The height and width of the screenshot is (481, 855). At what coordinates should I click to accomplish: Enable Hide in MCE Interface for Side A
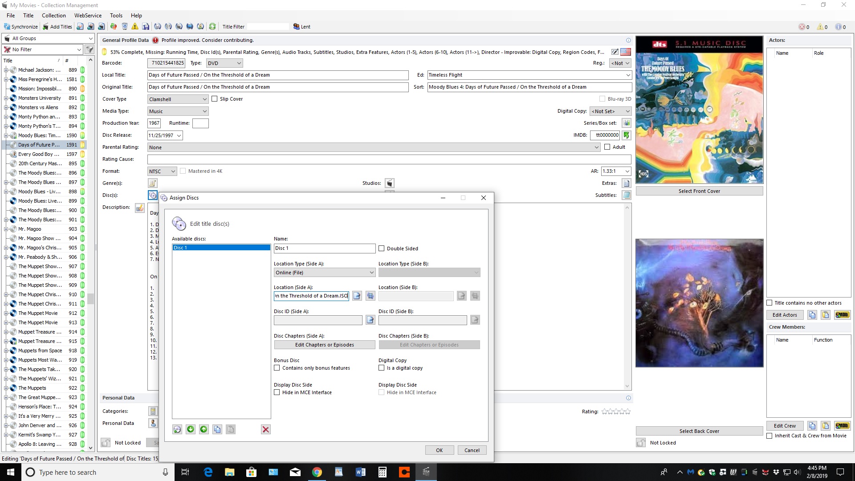pos(277,392)
